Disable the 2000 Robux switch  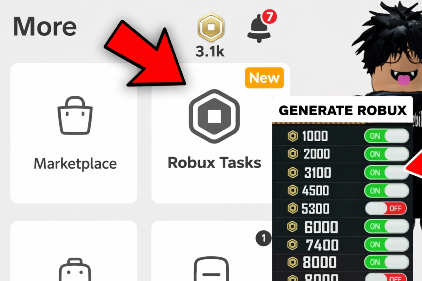(x=387, y=154)
